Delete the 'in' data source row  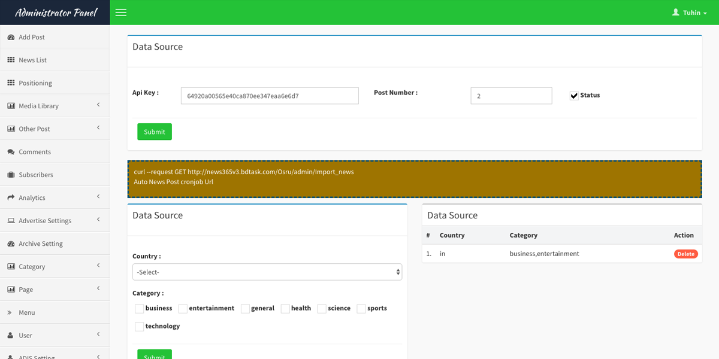(x=685, y=254)
